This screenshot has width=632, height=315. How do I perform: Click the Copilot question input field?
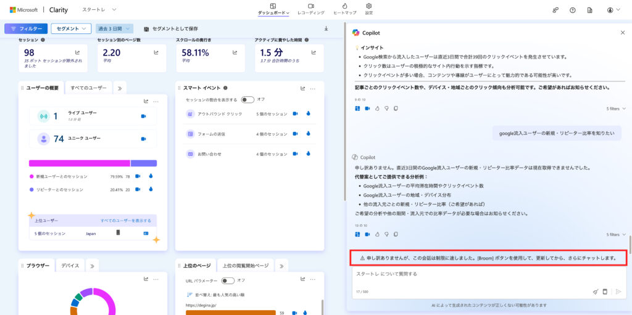coord(469,274)
